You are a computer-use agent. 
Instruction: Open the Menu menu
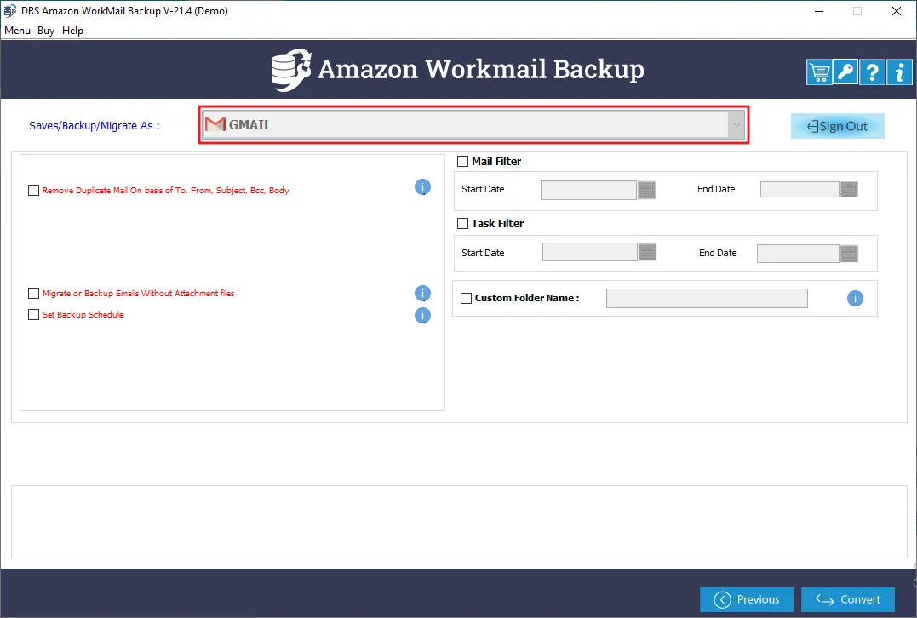coord(17,31)
